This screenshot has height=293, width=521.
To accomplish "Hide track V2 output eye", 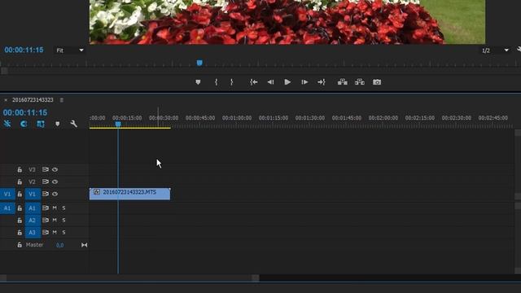I will click(x=55, y=181).
